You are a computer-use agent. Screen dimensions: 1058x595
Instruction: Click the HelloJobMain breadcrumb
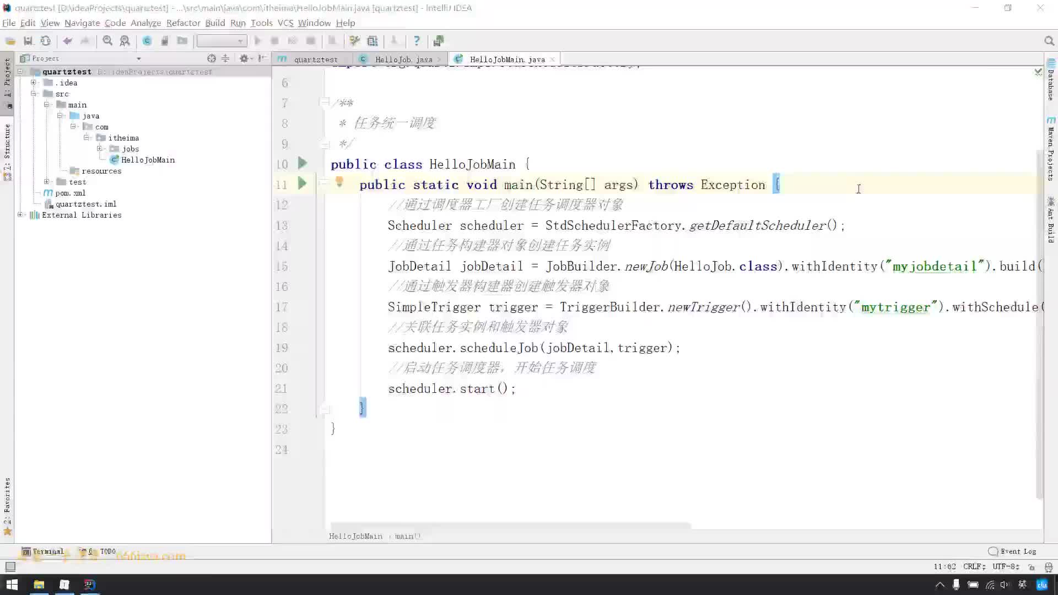pyautogui.click(x=355, y=536)
